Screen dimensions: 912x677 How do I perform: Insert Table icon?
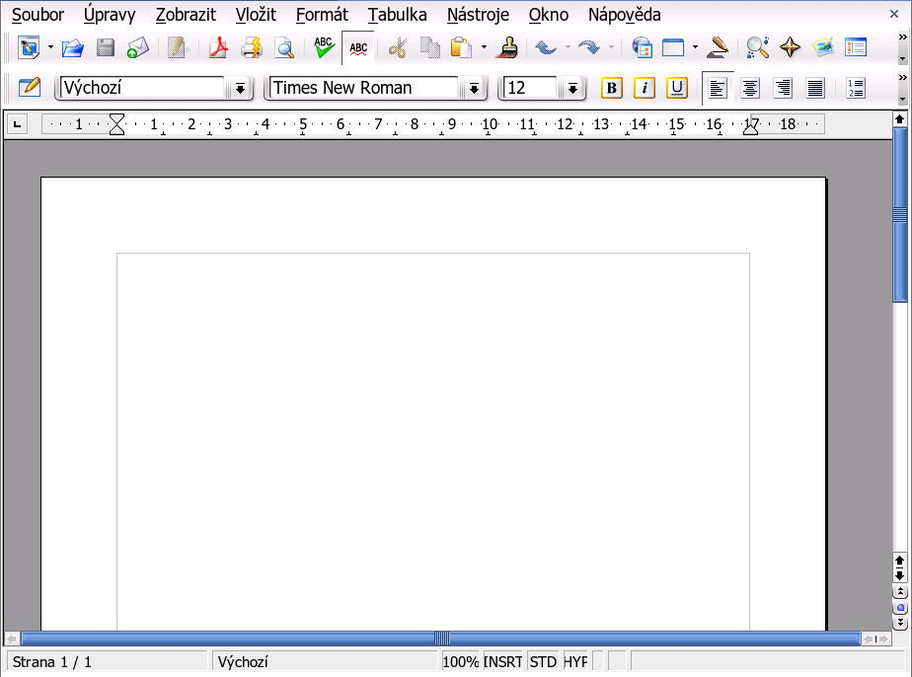coord(673,47)
